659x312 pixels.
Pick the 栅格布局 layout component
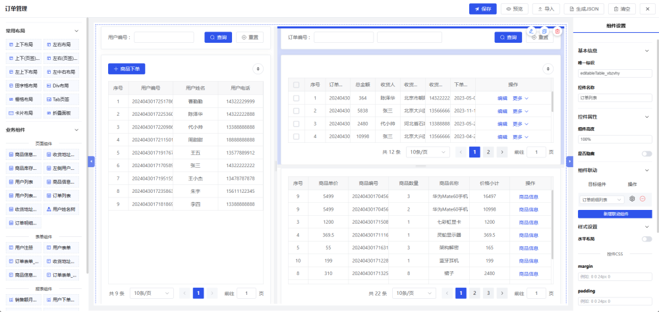pos(24,99)
